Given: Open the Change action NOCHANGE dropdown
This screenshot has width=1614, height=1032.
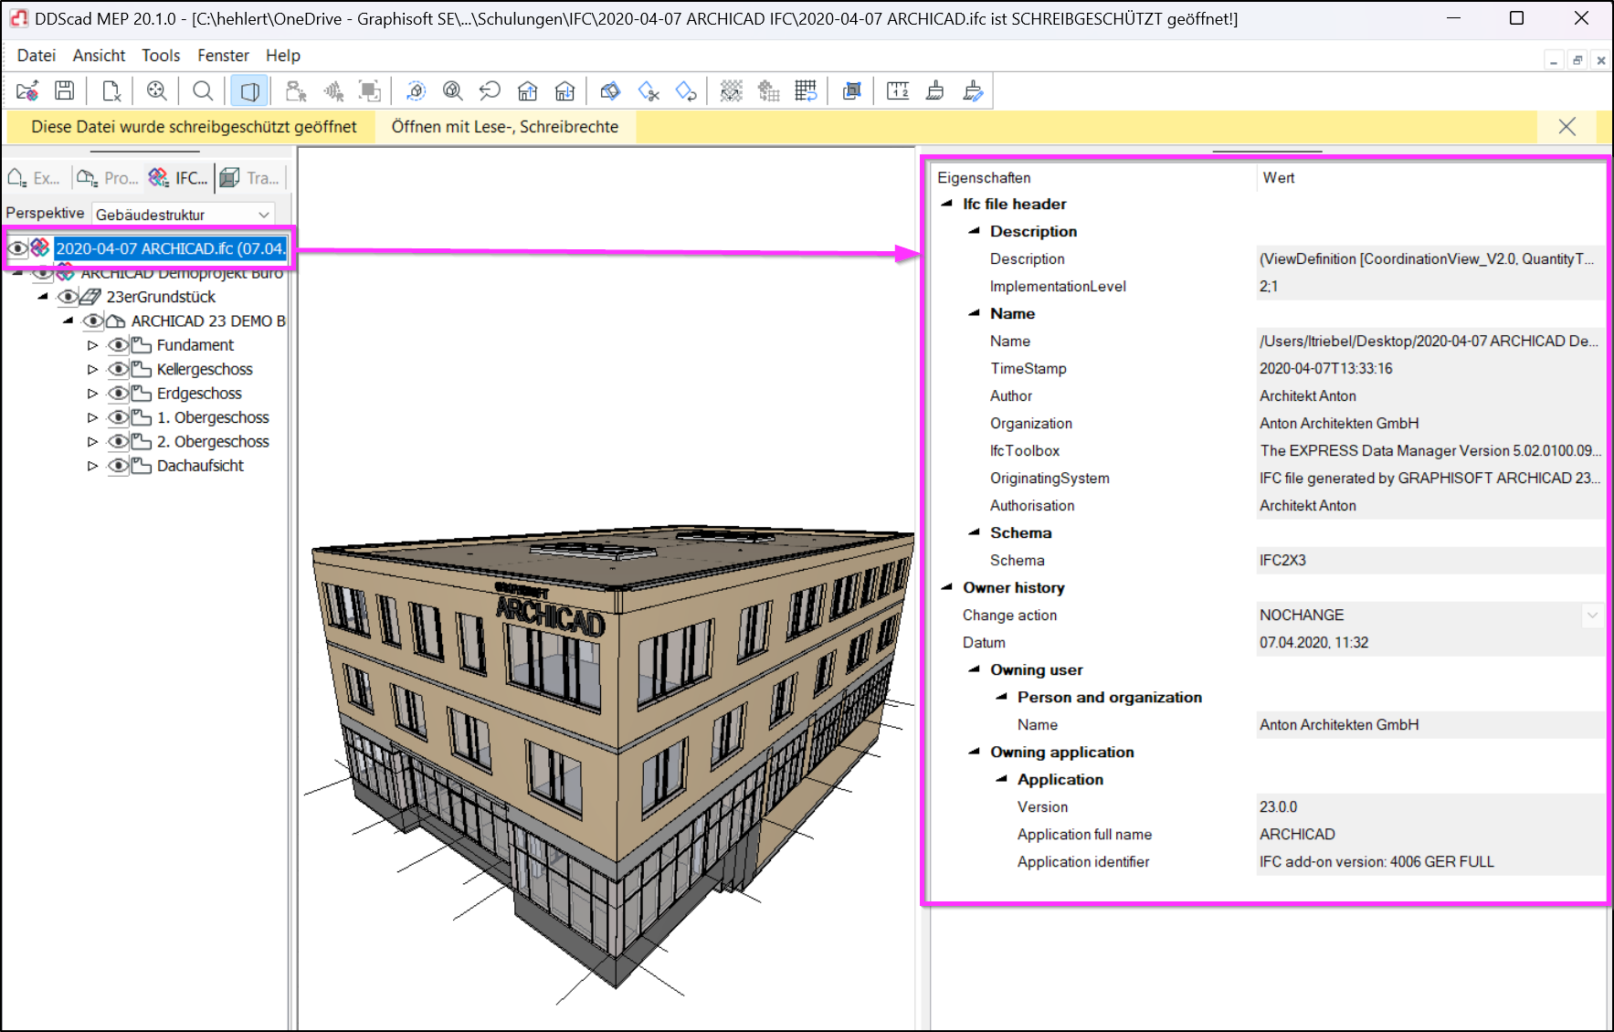Looking at the screenshot, I should [1592, 615].
